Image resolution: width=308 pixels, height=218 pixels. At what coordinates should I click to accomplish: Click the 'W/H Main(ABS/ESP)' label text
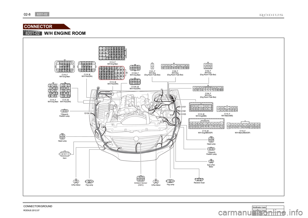pos(243,133)
